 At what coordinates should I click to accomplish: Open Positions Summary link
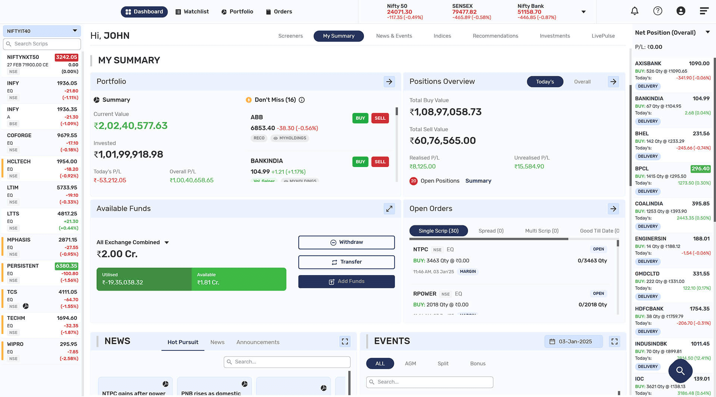point(478,181)
